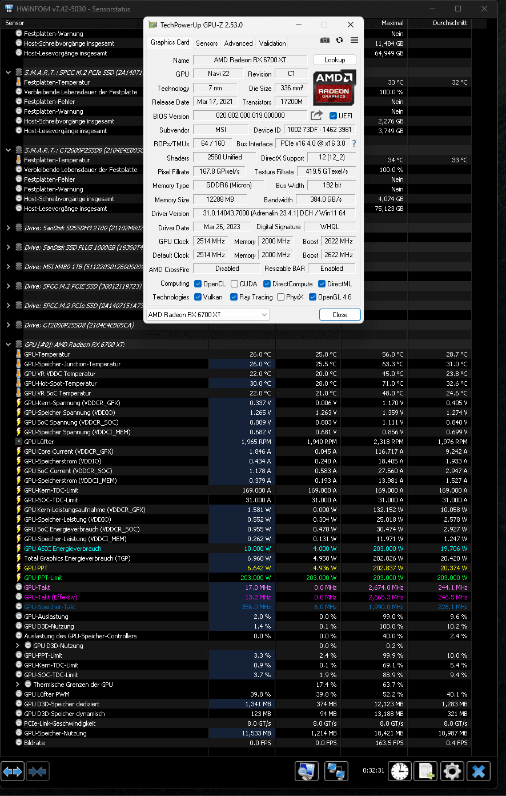
Task: Switch to the Sensors tab in GPU-Z
Action: [x=207, y=43]
